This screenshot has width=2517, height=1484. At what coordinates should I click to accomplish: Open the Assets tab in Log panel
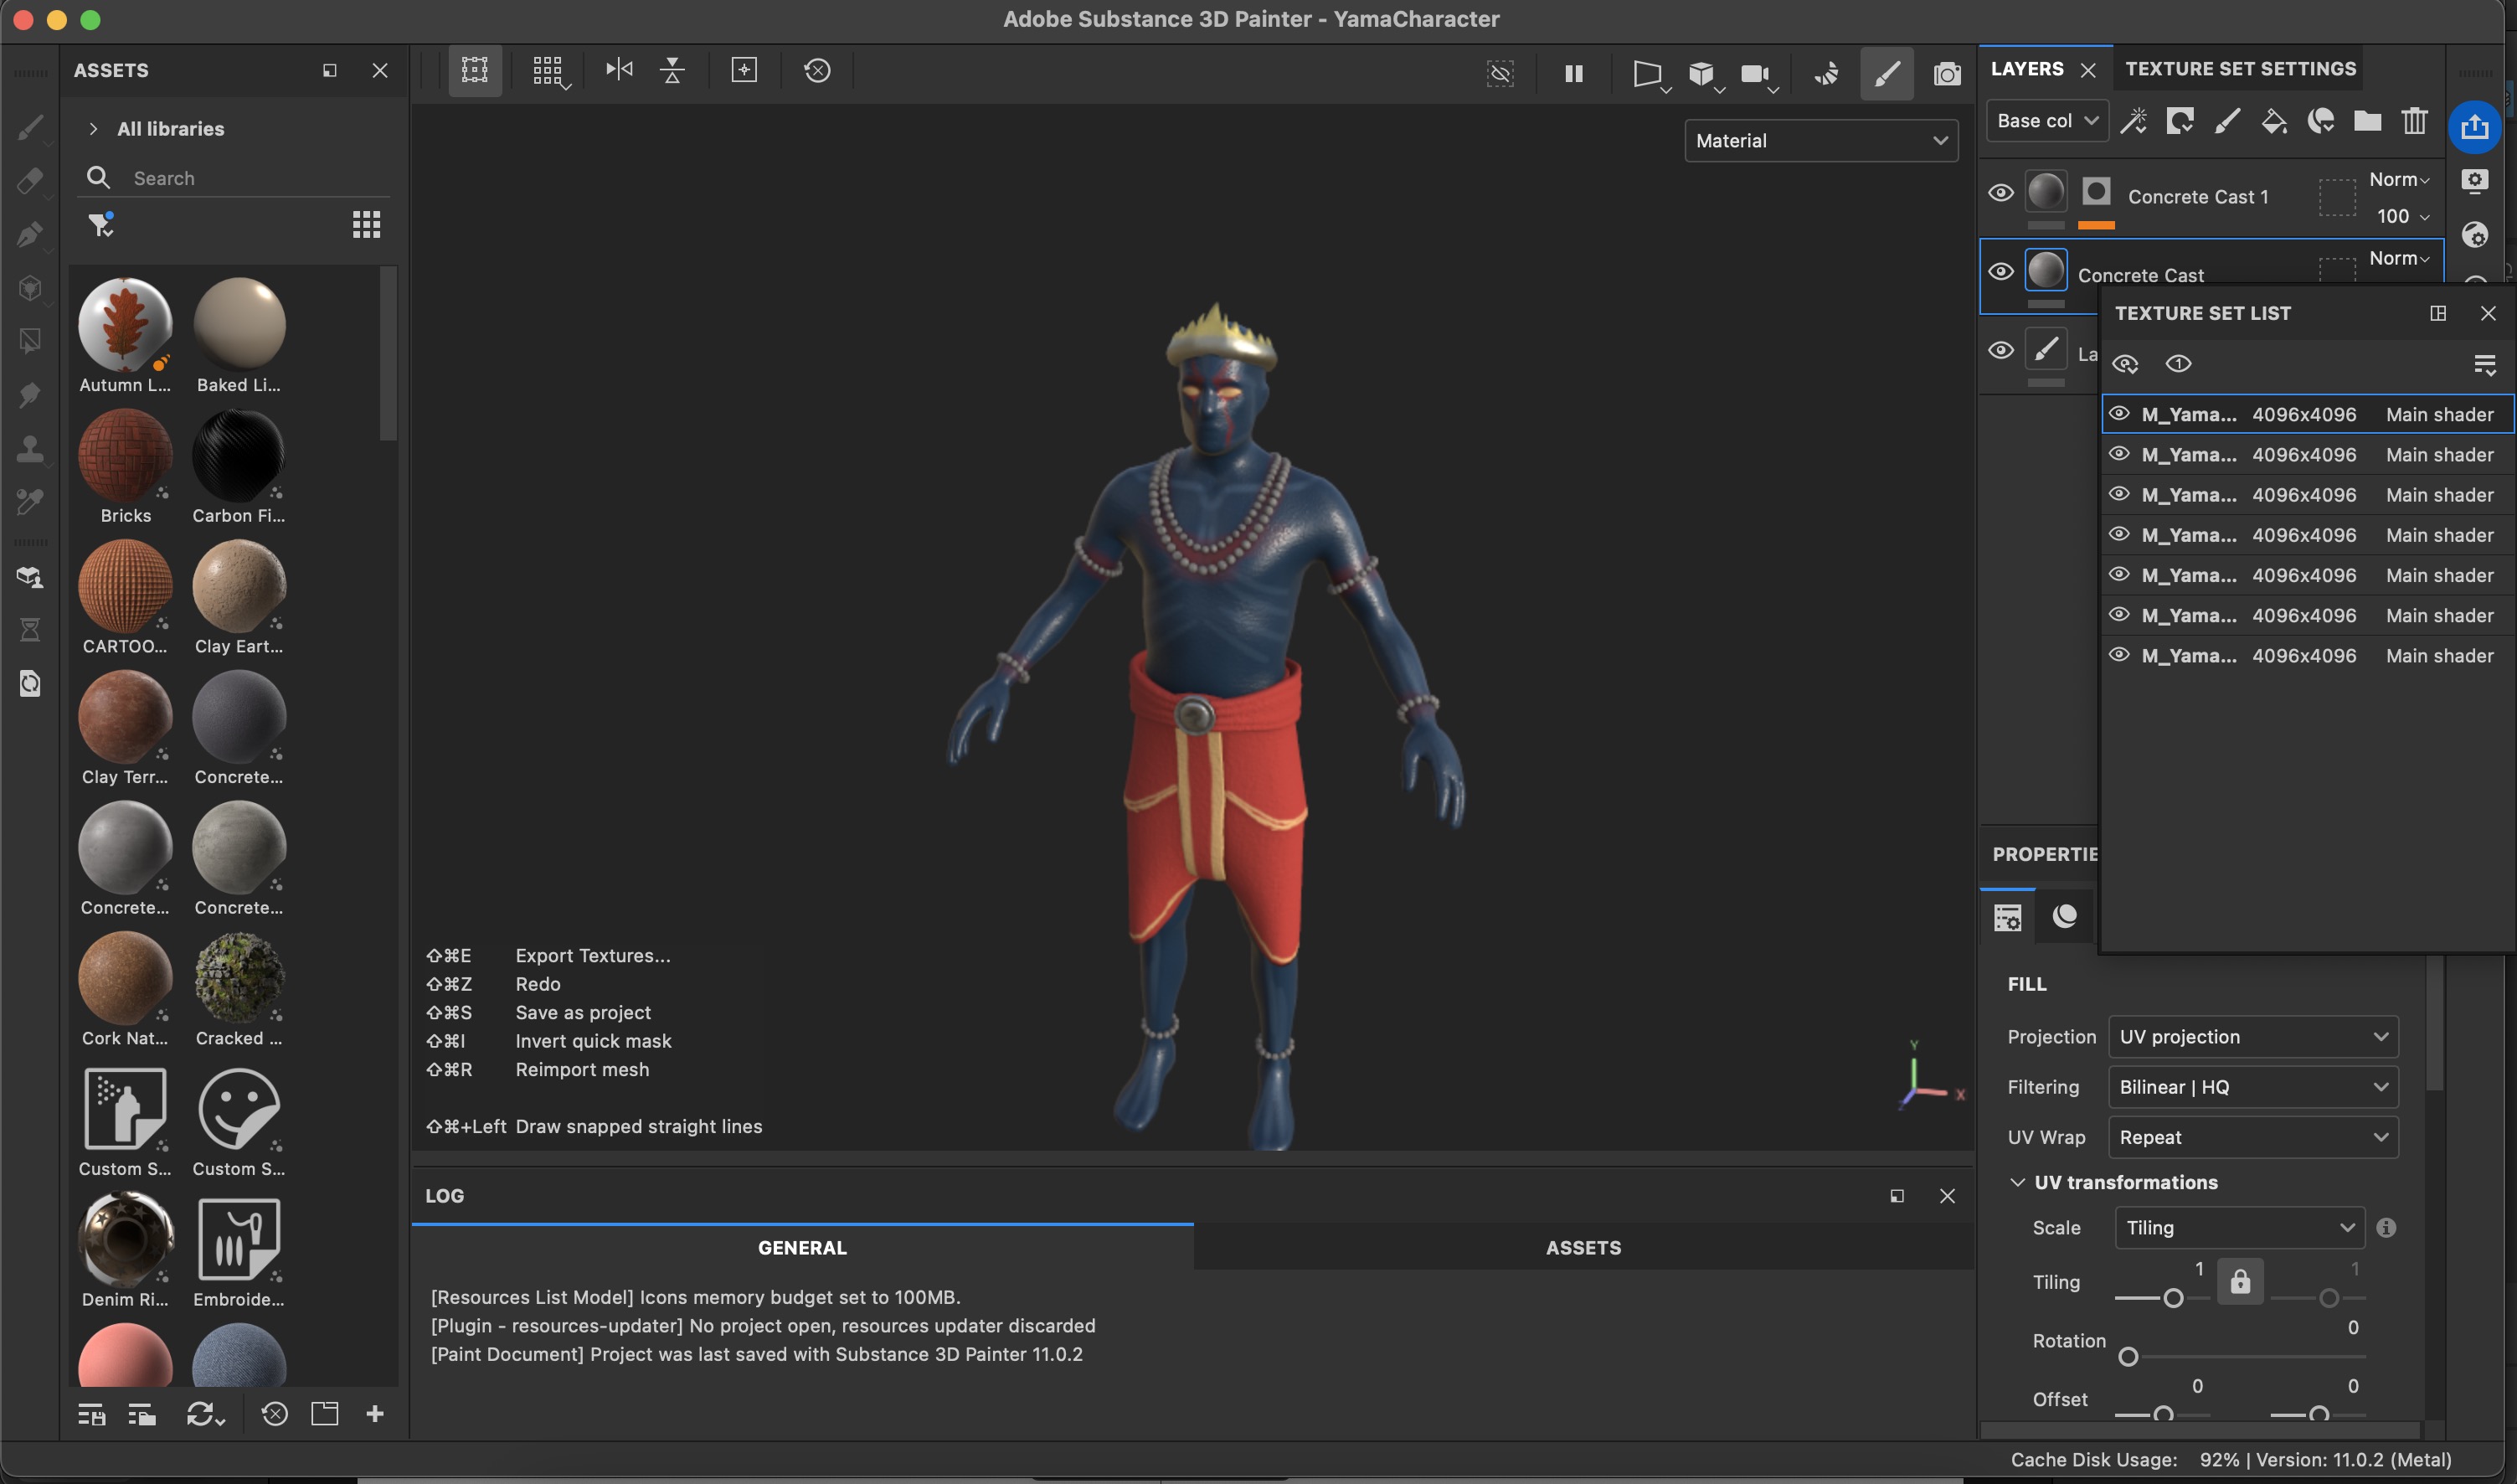click(x=1583, y=1248)
